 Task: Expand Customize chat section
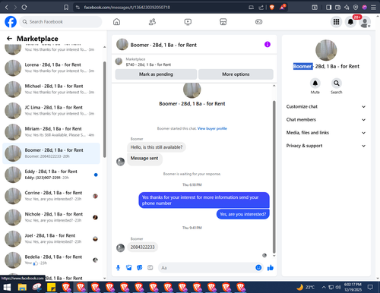click(326, 106)
